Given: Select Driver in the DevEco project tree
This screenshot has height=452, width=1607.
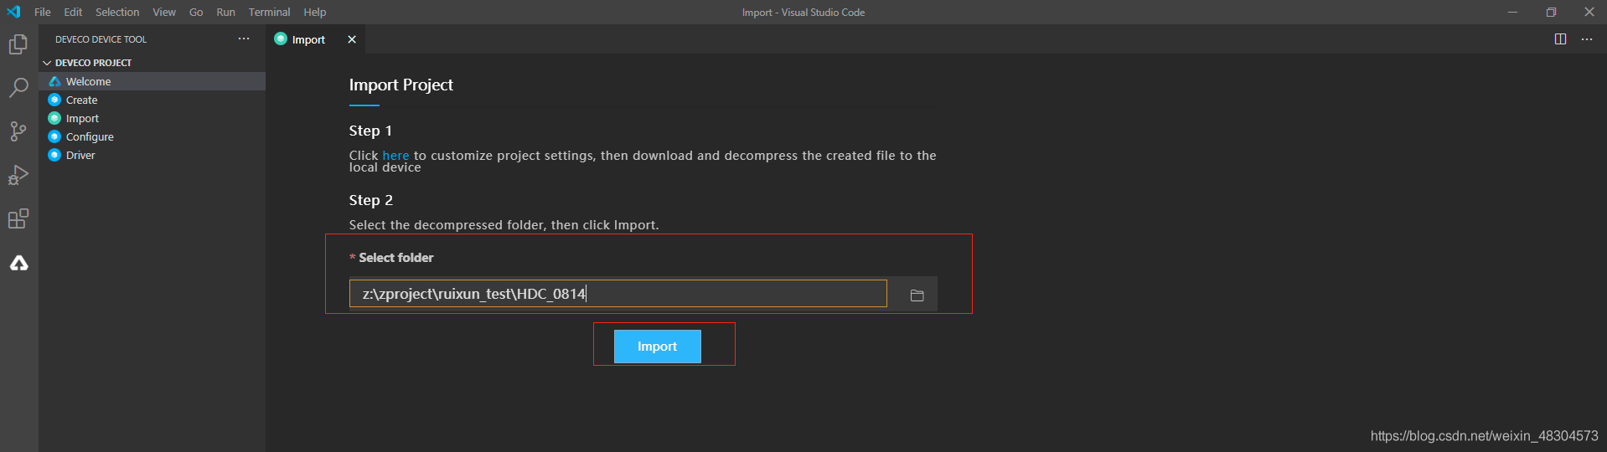Looking at the screenshot, I should (x=152, y=155).
